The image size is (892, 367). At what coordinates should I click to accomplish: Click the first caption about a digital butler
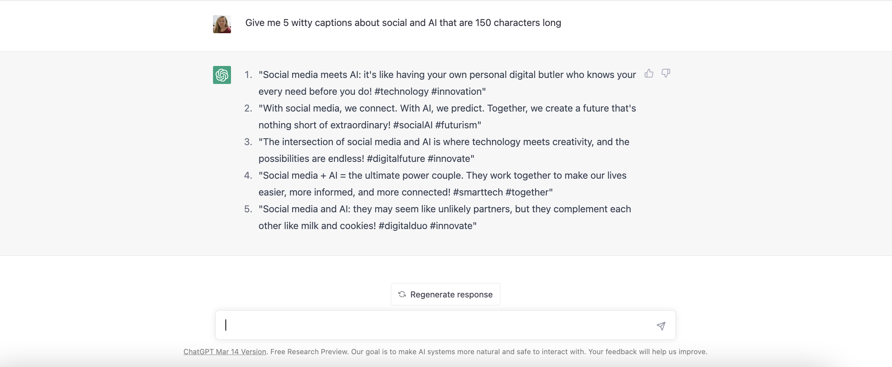[x=447, y=75]
